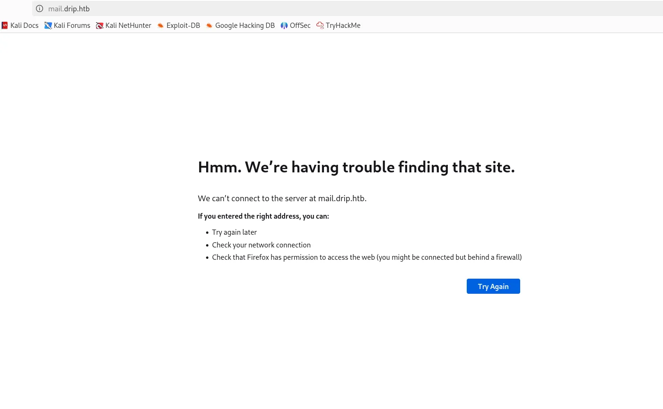The height and width of the screenshot is (409, 663).
Task: Open the Kali Forums bookmark label
Action: click(72, 26)
